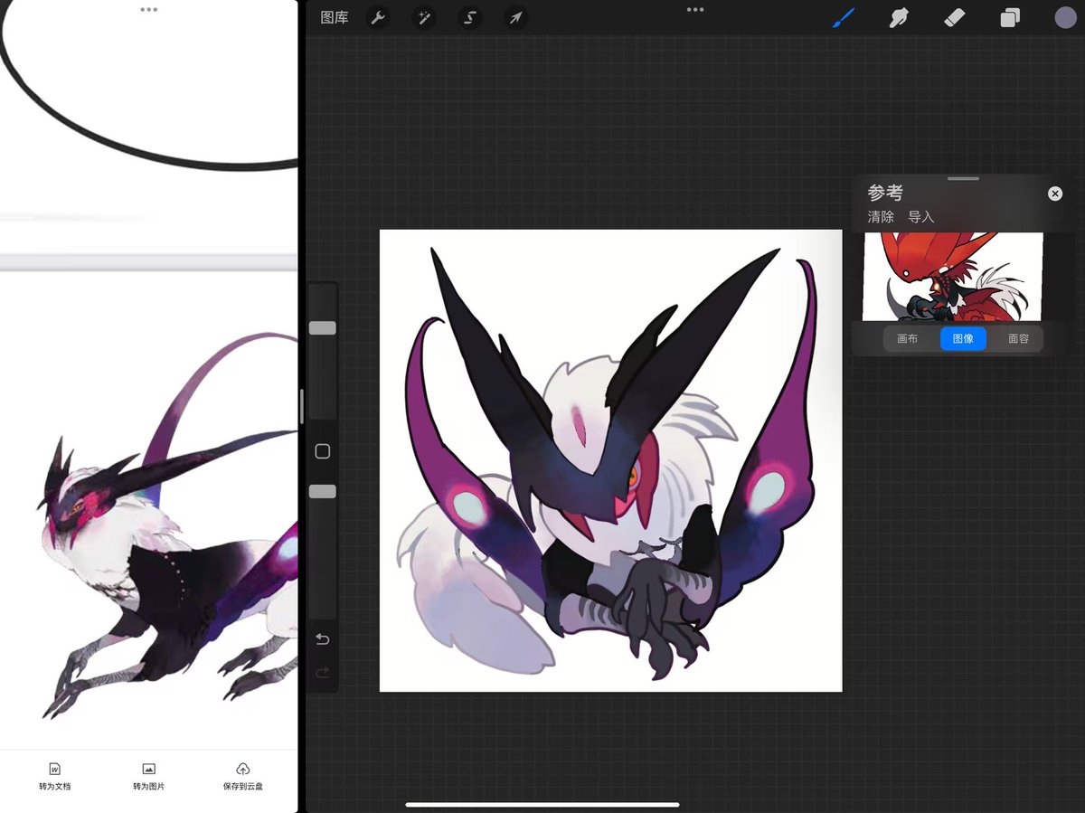Image resolution: width=1085 pixels, height=813 pixels.
Task: Open the Actions wrench menu
Action: click(378, 17)
